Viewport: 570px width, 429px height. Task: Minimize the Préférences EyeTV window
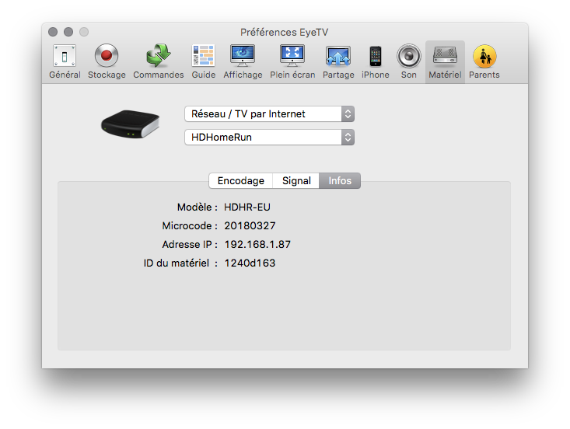click(x=68, y=32)
